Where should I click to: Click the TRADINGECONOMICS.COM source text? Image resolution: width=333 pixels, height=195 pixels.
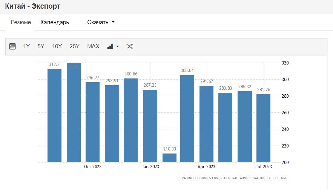pyautogui.click(x=199, y=178)
